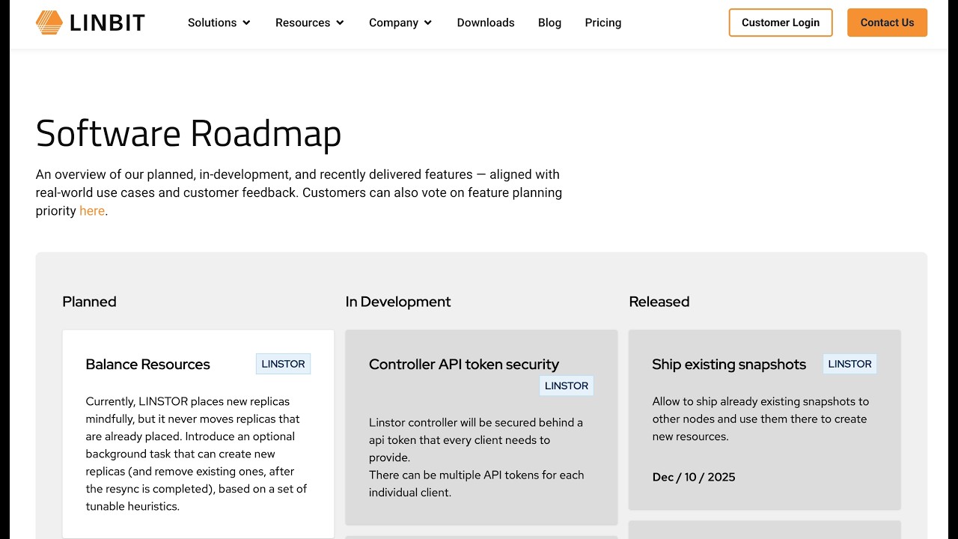Navigate to the Pricing page
Image resolution: width=958 pixels, height=539 pixels.
pyautogui.click(x=603, y=22)
